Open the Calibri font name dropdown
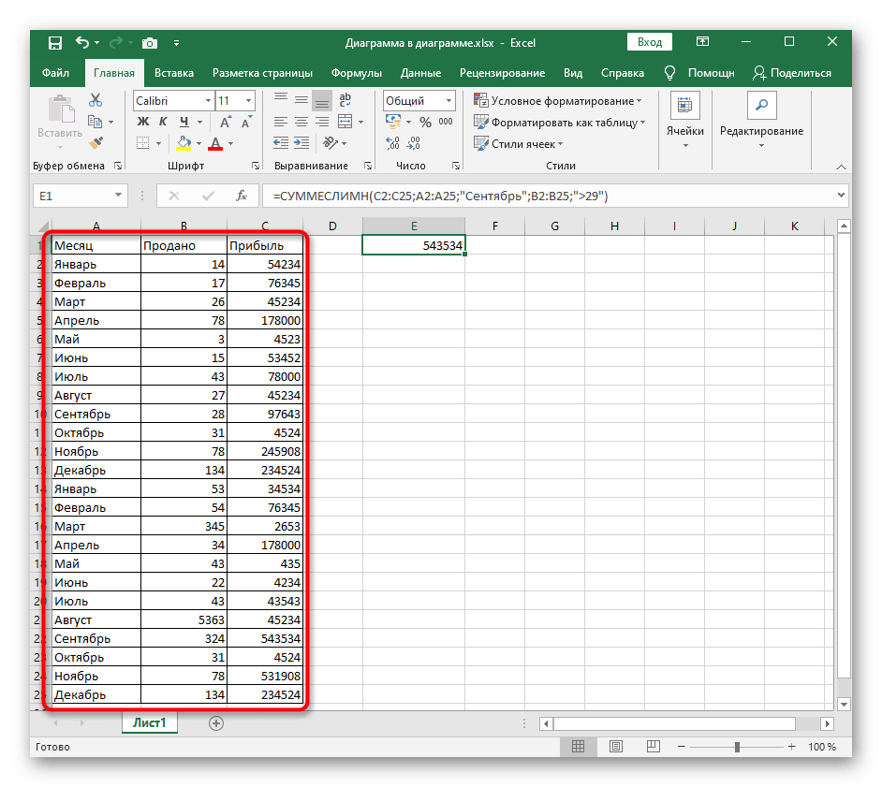Screen dimensions: 882x787 pyautogui.click(x=208, y=101)
